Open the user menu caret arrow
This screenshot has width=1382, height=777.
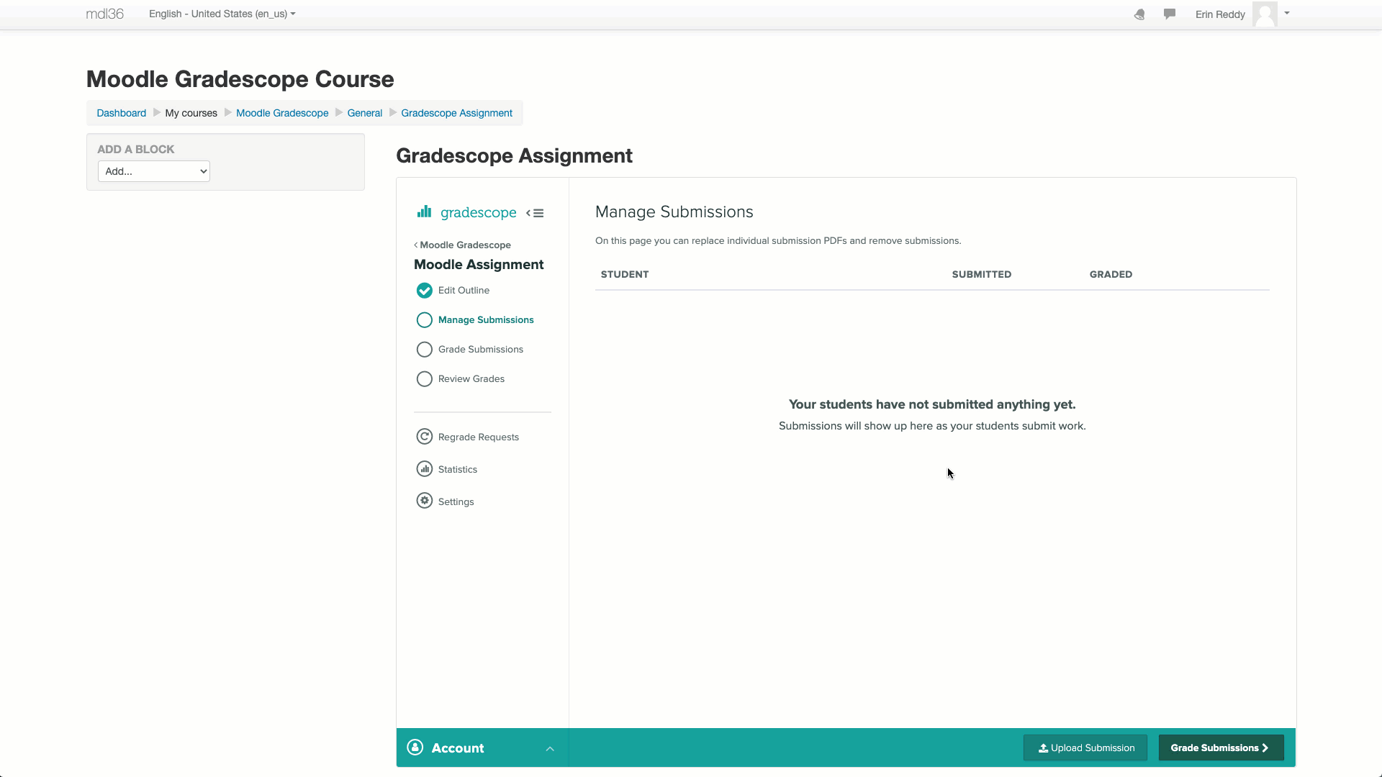click(x=1287, y=13)
